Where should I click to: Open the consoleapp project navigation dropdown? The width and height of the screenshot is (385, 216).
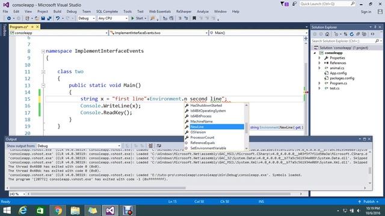coord(59,33)
